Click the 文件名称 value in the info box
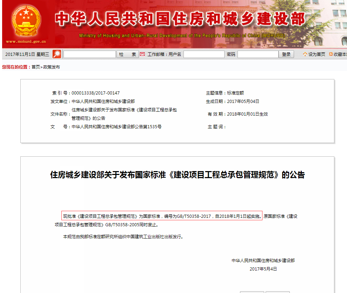Viewport: 347px width, 293px height. click(x=124, y=114)
